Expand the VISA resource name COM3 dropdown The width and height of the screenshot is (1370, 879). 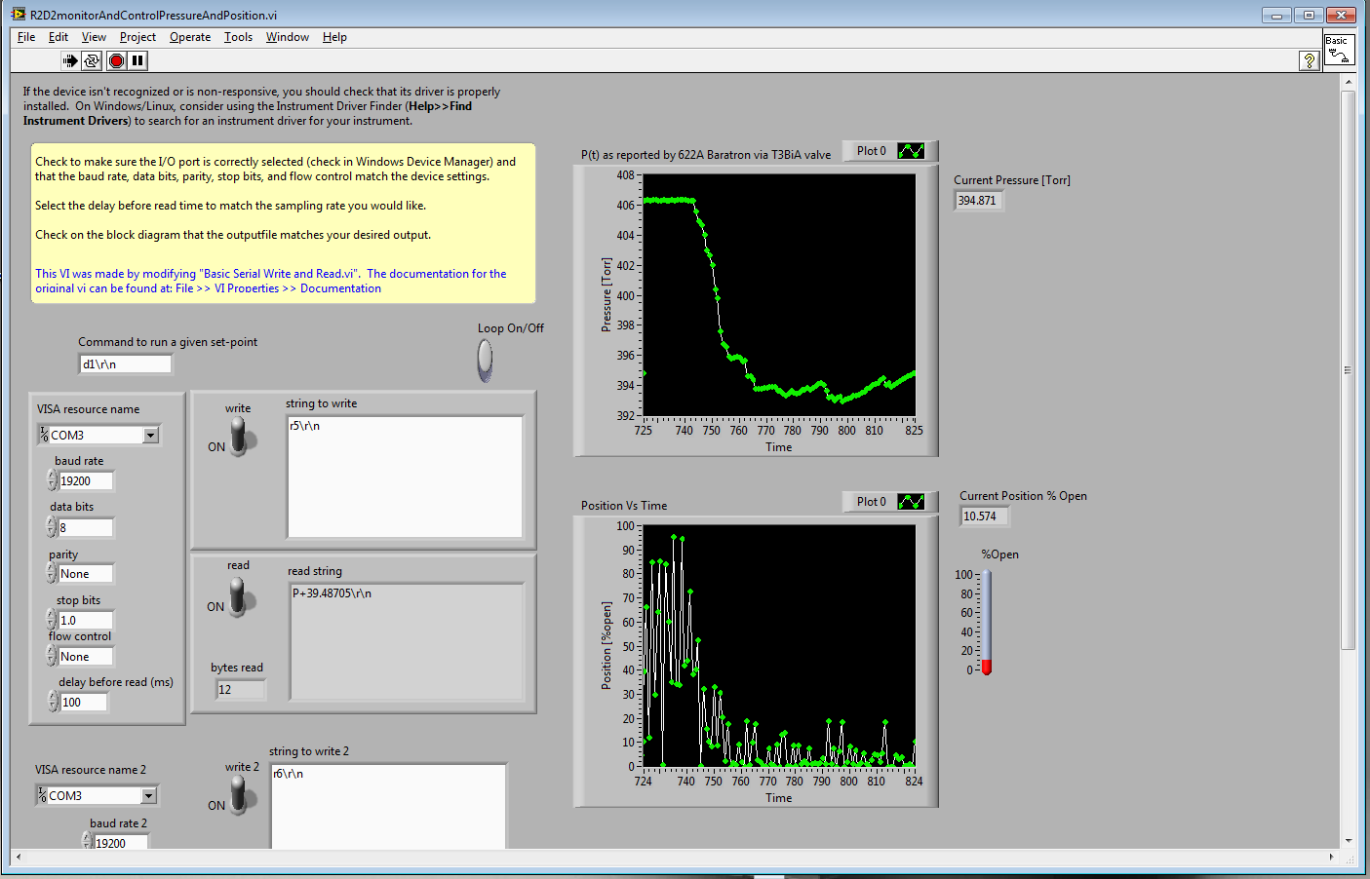click(151, 436)
